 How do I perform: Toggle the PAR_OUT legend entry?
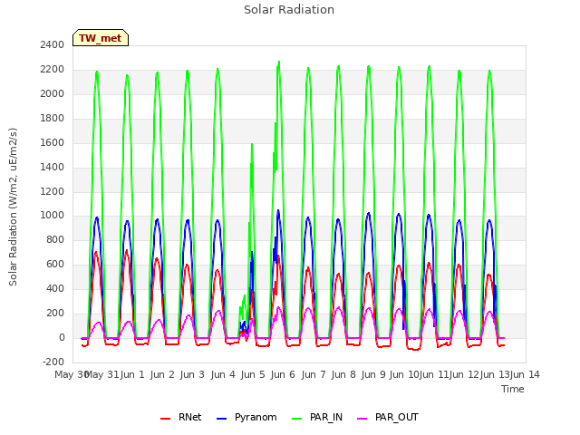[388, 417]
